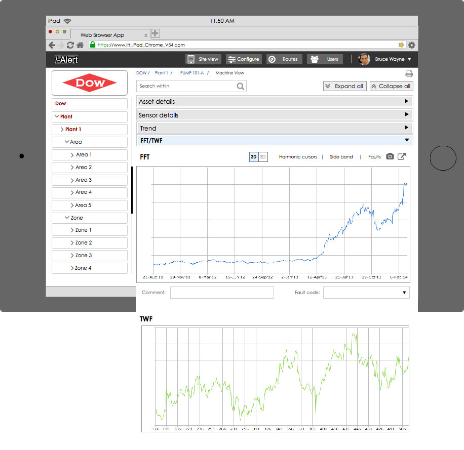Viewport: 464px width, 450px height.
Task: Collapse the FFT/TWF section
Action: pos(275,141)
